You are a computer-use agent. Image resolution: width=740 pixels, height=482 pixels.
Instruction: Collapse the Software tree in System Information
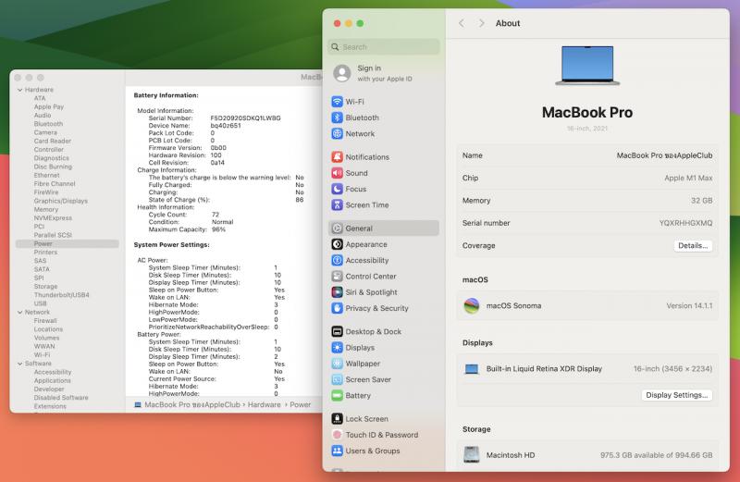click(x=19, y=364)
